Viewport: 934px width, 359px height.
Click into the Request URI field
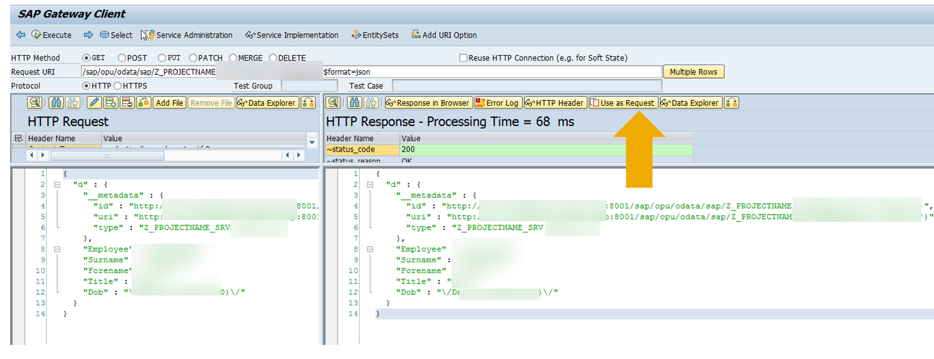click(371, 72)
